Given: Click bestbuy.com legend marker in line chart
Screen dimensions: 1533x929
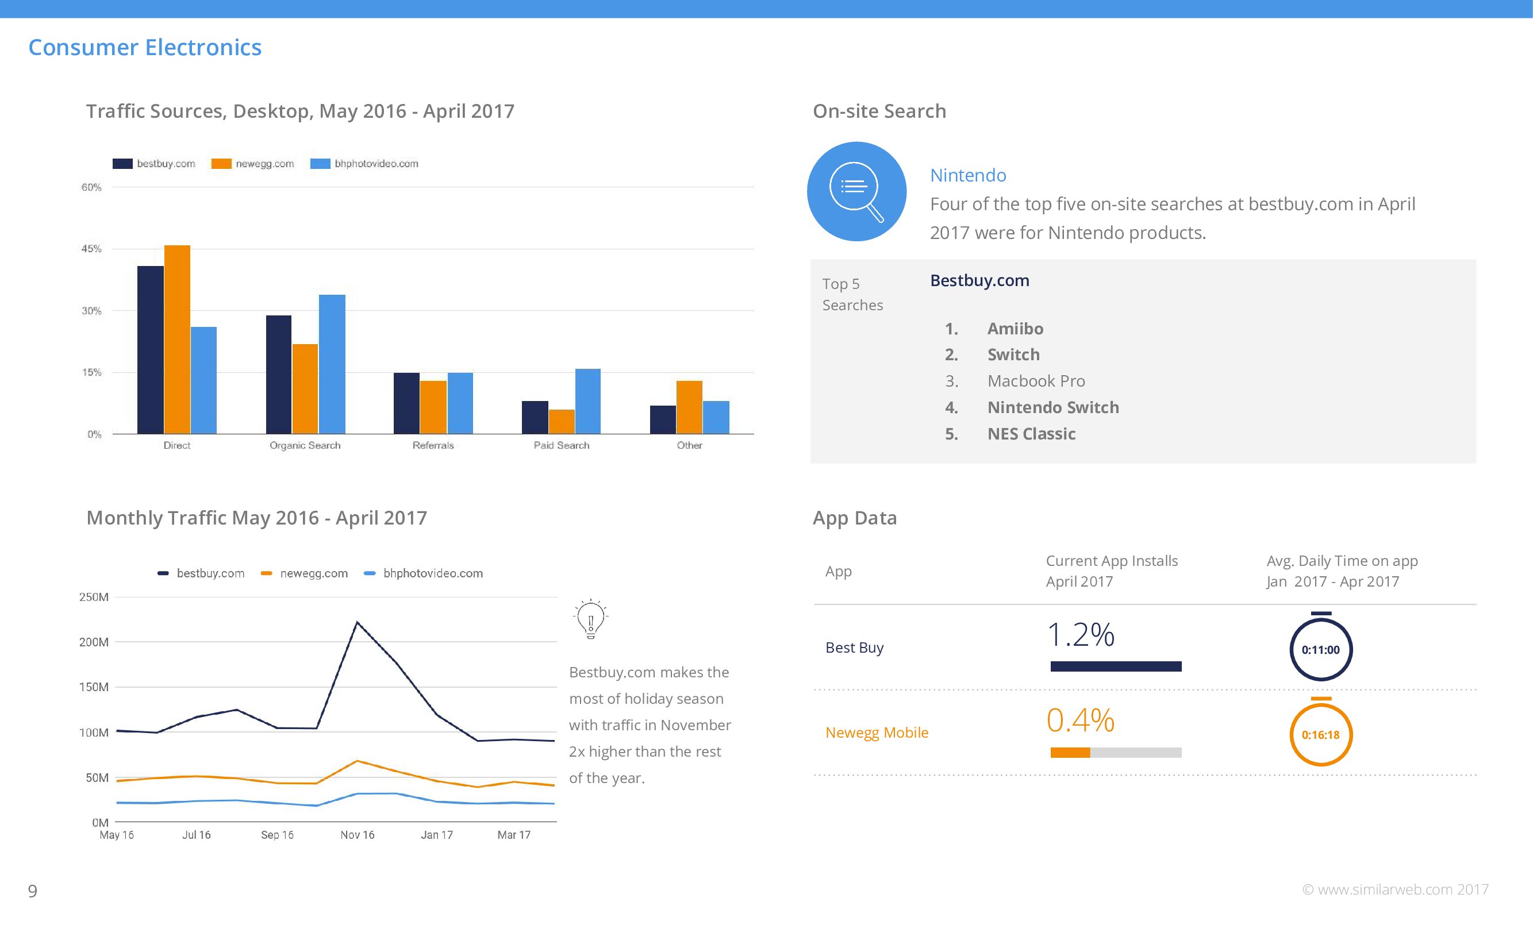Looking at the screenshot, I should click(x=163, y=573).
